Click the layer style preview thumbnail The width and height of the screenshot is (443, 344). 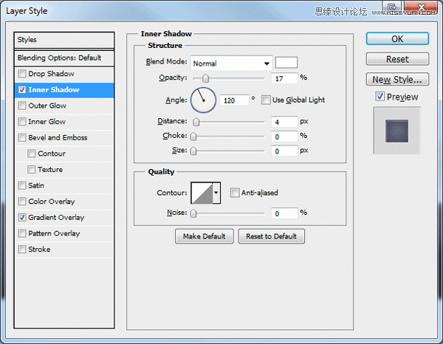coord(396,131)
